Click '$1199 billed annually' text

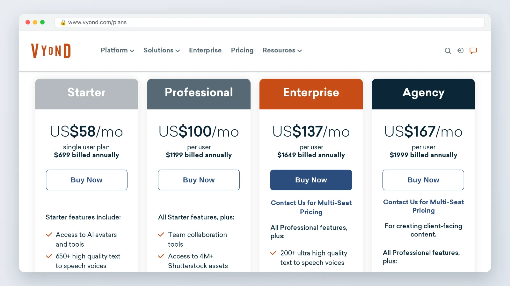point(199,155)
